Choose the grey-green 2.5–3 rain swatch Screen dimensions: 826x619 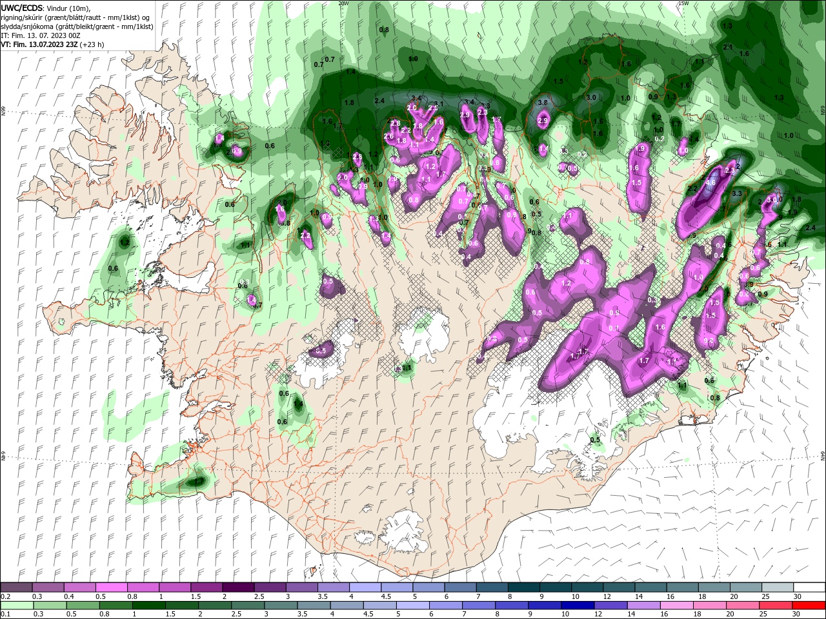tap(247, 605)
